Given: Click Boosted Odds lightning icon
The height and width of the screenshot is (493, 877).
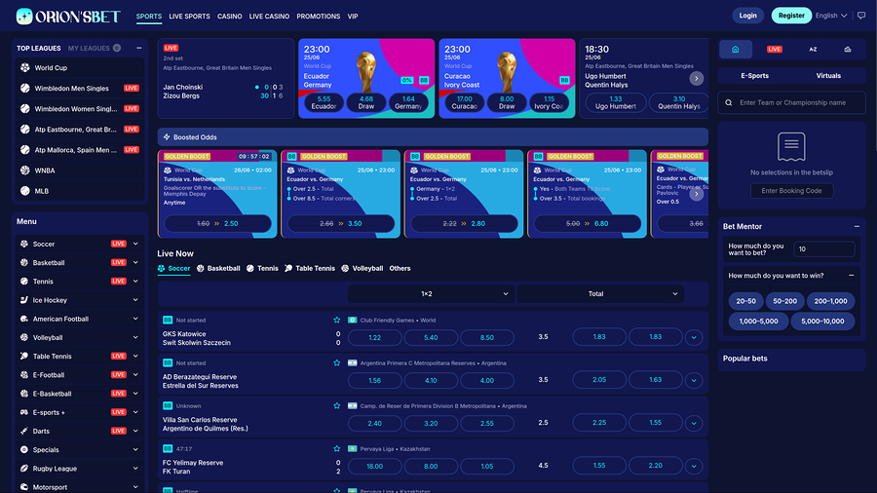Looking at the screenshot, I should coord(167,137).
